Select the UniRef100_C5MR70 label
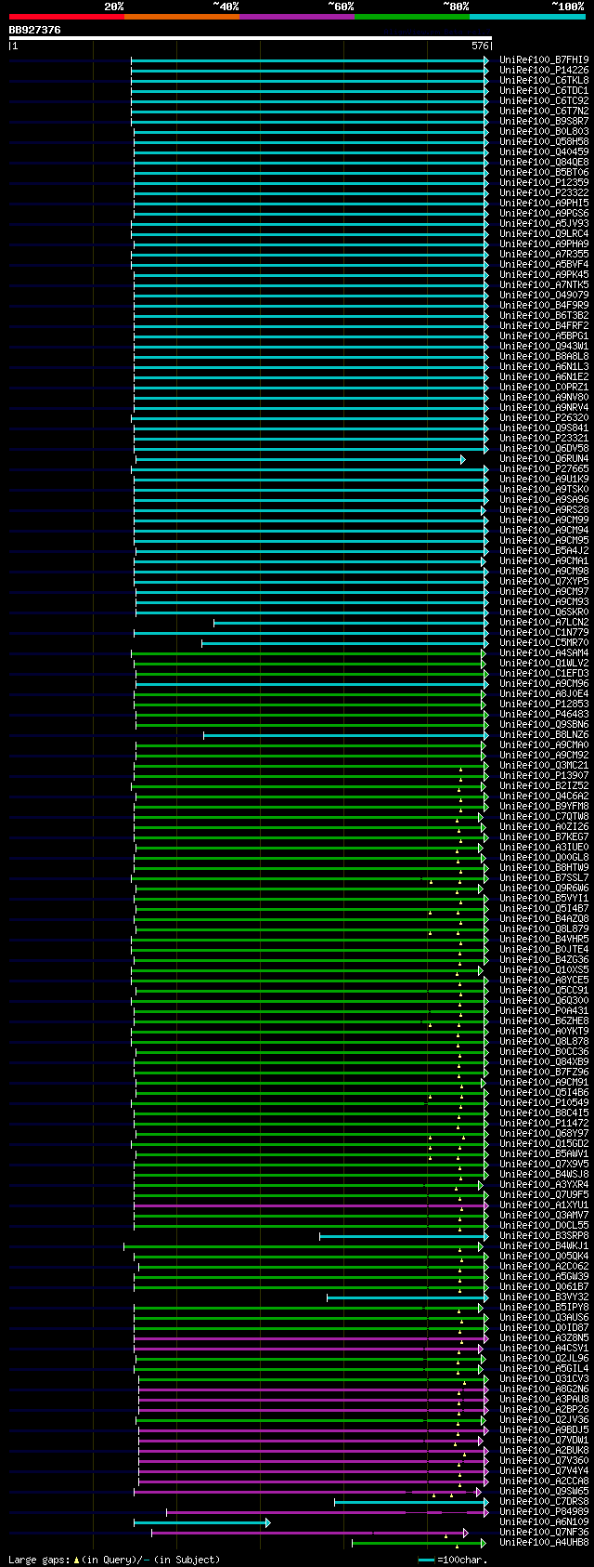Screen dimensions: 594x1567 (544, 642)
